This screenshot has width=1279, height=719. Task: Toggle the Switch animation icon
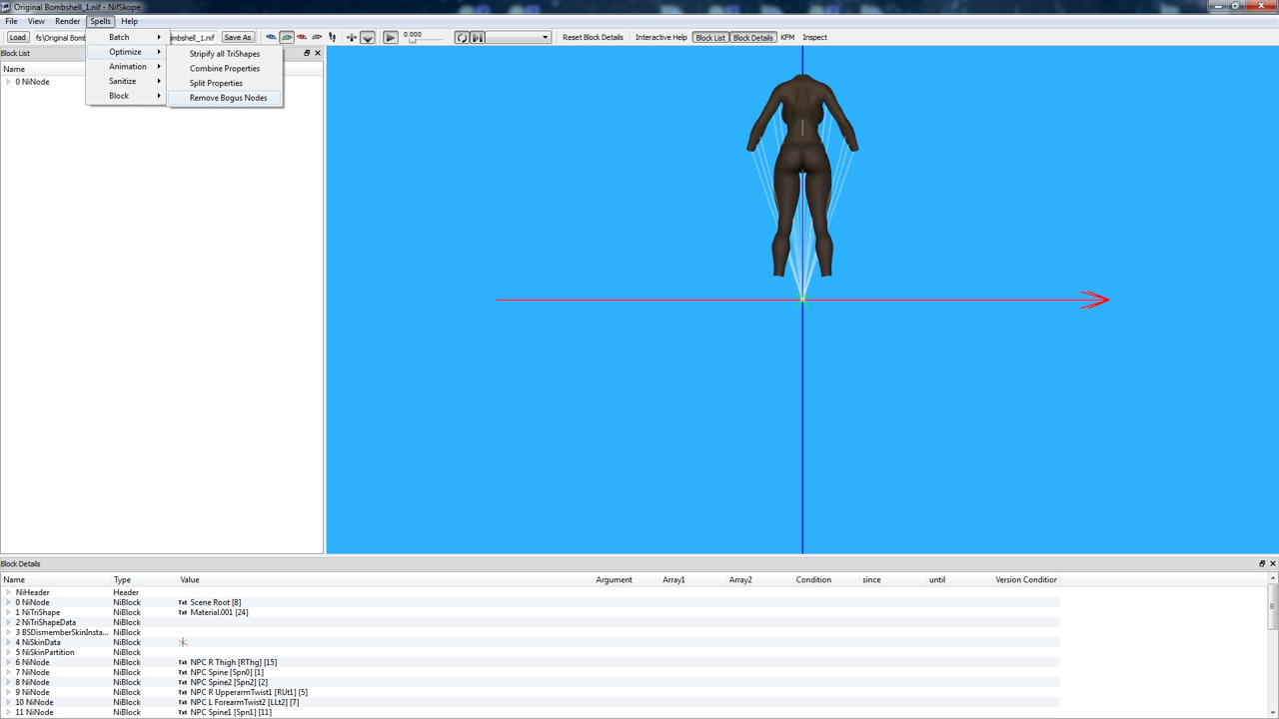(x=478, y=37)
